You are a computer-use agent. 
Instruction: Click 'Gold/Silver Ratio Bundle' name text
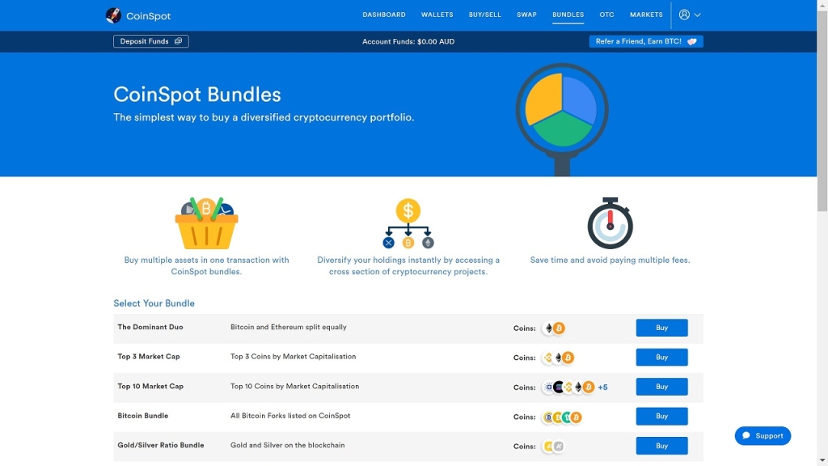pyautogui.click(x=161, y=446)
